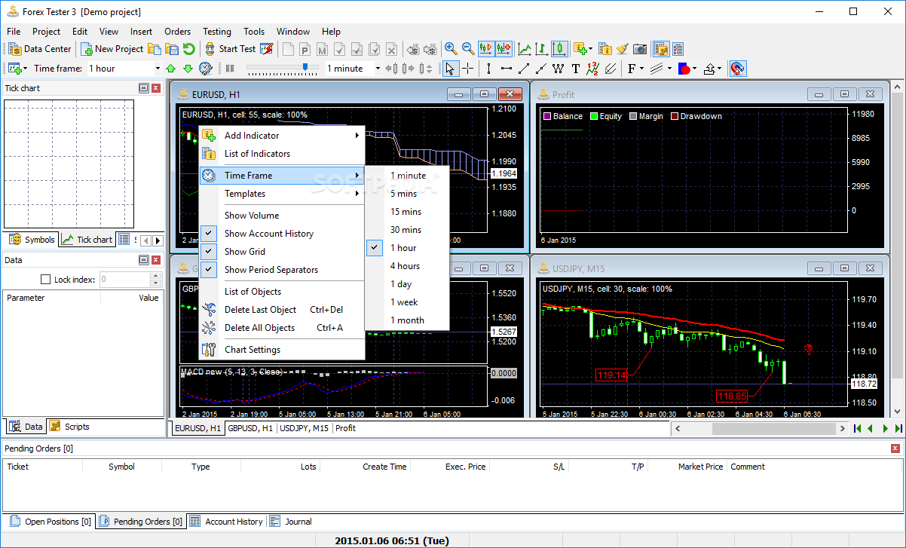Choose 15 mins time frame

407,212
